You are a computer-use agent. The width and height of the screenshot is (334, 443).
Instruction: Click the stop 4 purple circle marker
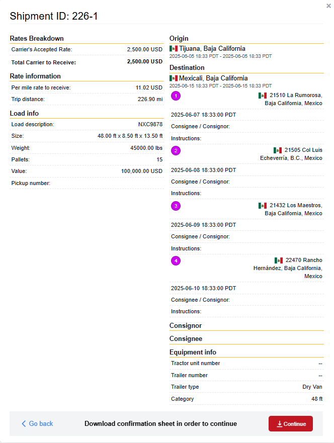point(176,260)
